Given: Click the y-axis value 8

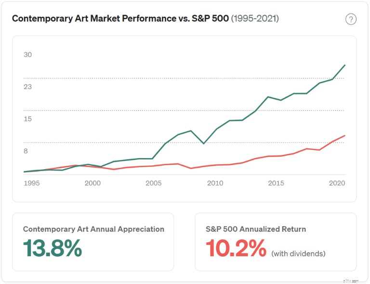Looking at the screenshot, I should click(x=26, y=151).
